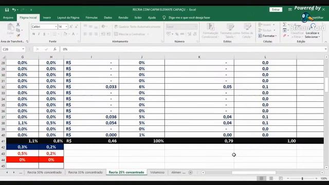The width and height of the screenshot is (329, 185).
Task: Click the Clear eraser icon
Action: pyautogui.click(x=285, y=36)
